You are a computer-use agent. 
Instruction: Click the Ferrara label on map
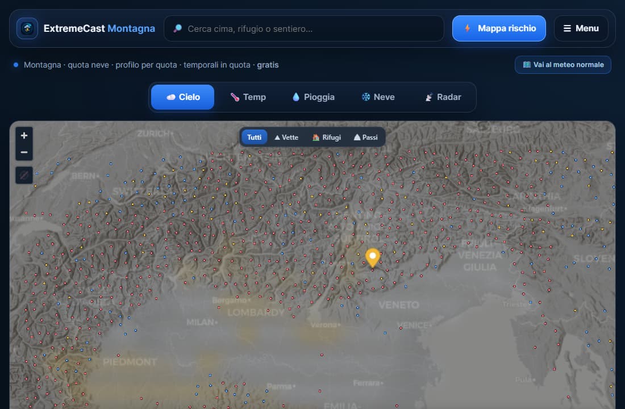[x=368, y=383]
